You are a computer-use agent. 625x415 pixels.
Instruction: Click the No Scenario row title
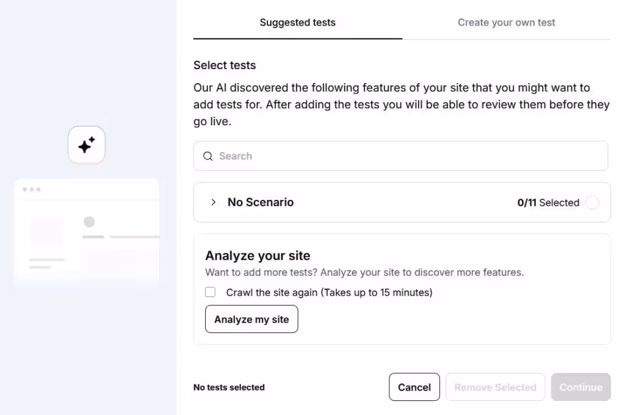click(261, 202)
